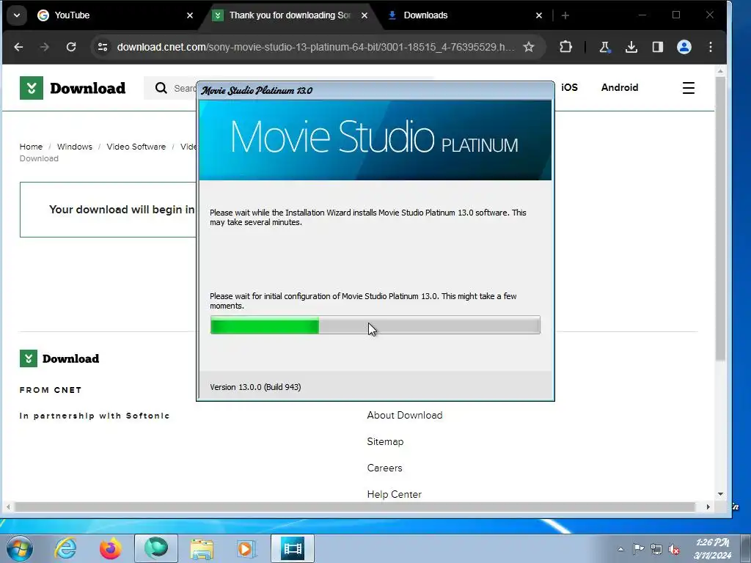Toggle the Chrome side panel icon
Image resolution: width=751 pixels, height=563 pixels.
tap(658, 47)
